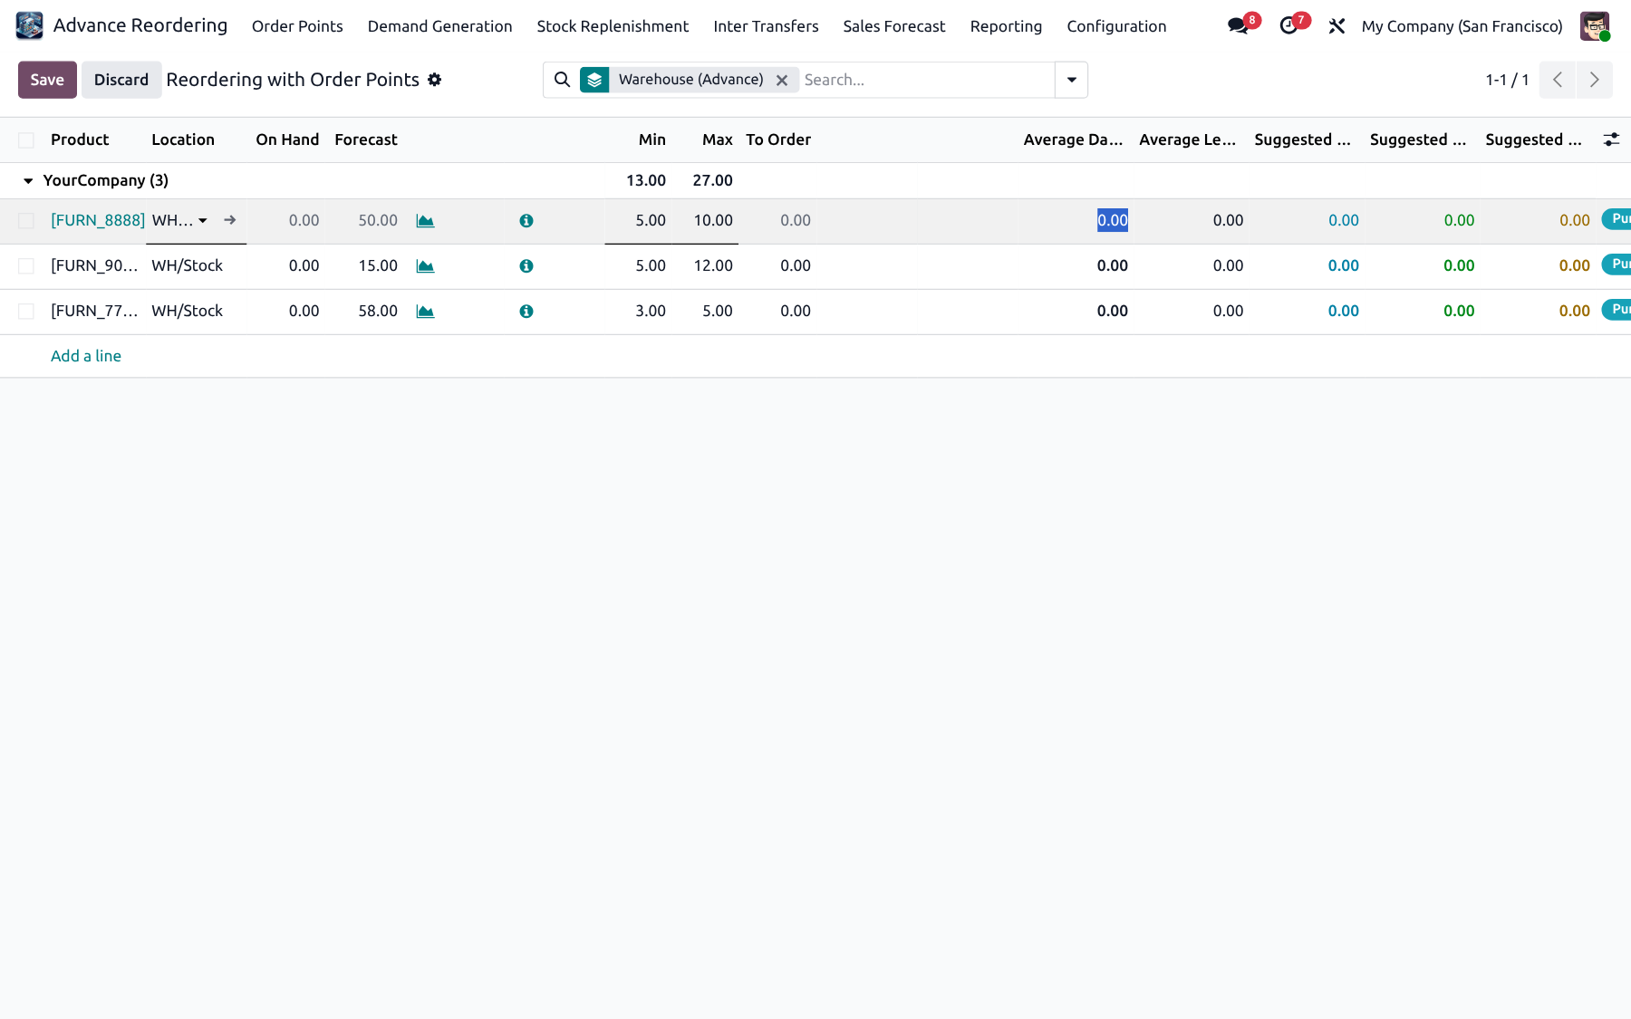Go to previous page arrow
Viewport: 1631px width, 1019px height.
(1558, 80)
